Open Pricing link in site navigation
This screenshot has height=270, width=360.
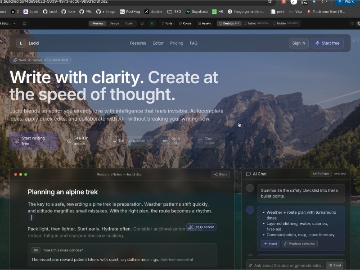176,43
